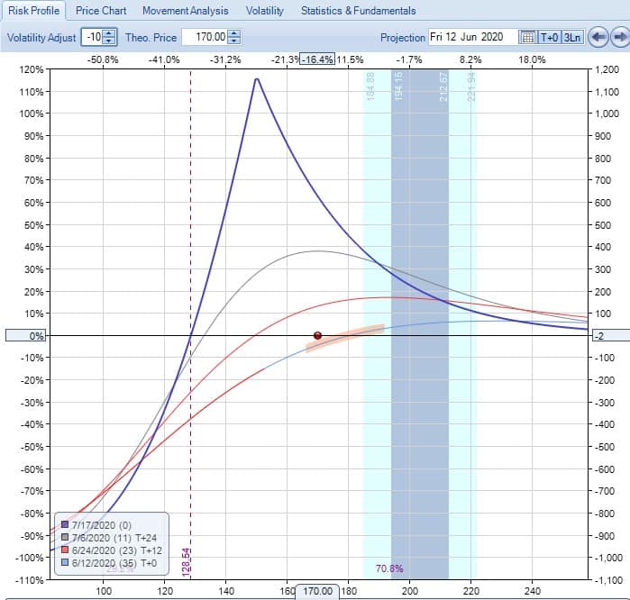
Task: Click the 128.54 breakeven label
Action: [x=186, y=562]
